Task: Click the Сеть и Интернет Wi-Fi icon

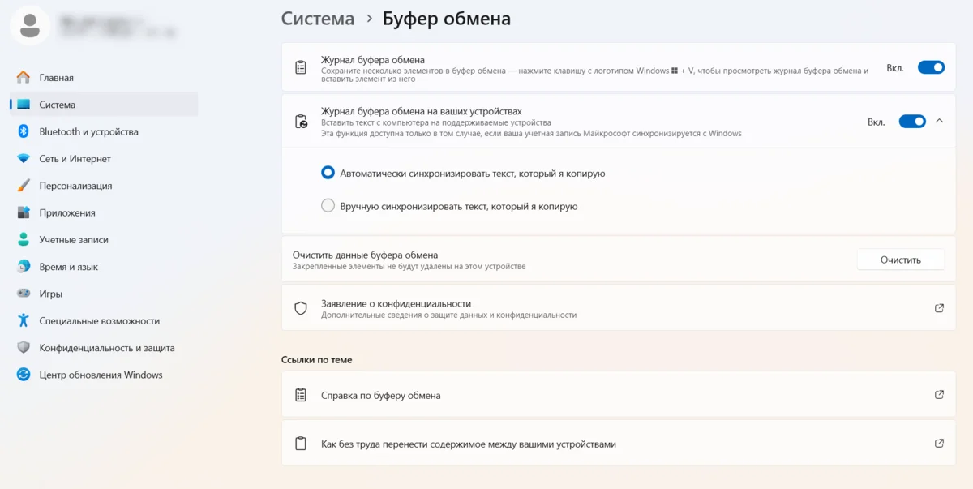Action: (x=24, y=159)
